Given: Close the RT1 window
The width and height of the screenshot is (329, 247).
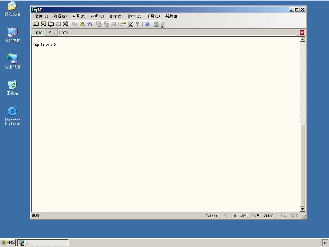Looking at the screenshot, I should 303,9.
